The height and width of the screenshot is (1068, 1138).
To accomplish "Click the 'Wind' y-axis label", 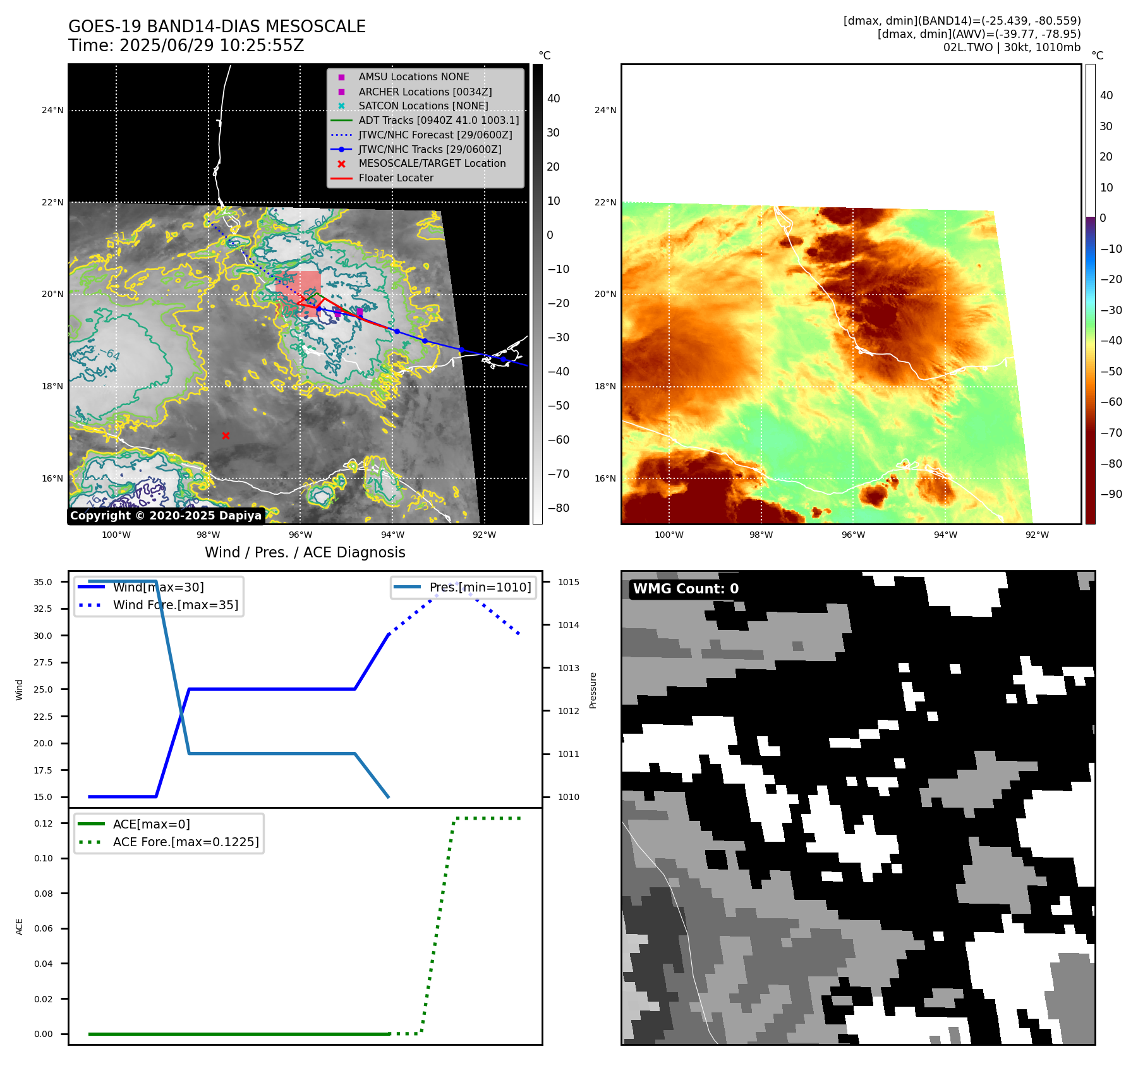I will click(x=19, y=690).
